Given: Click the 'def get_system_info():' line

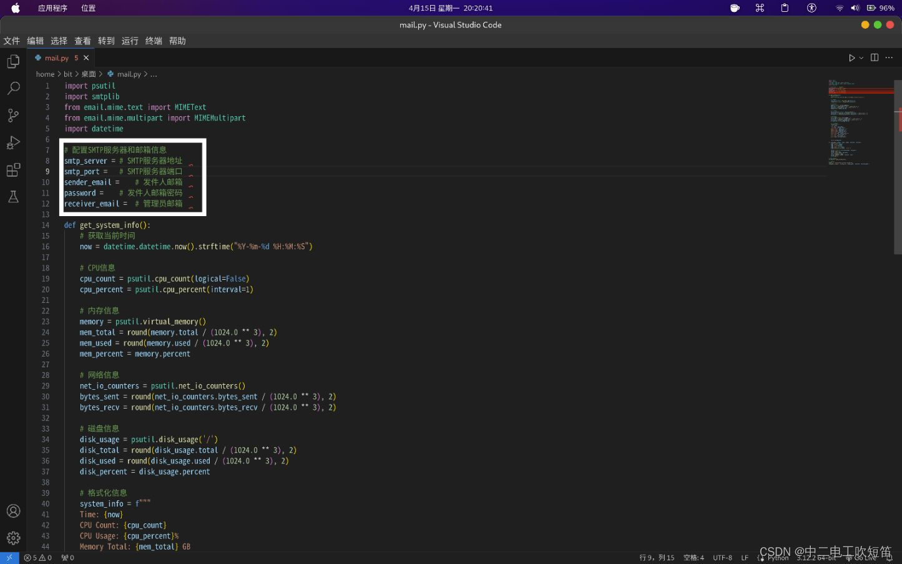Looking at the screenshot, I should [107, 225].
